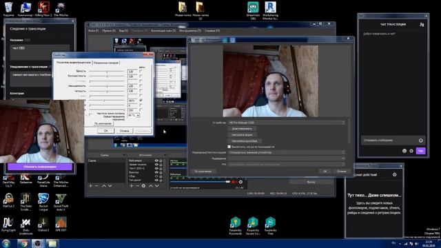Toggle visibility eye for Текст (GDI+) source
441x248 pixels.
click(x=156, y=168)
